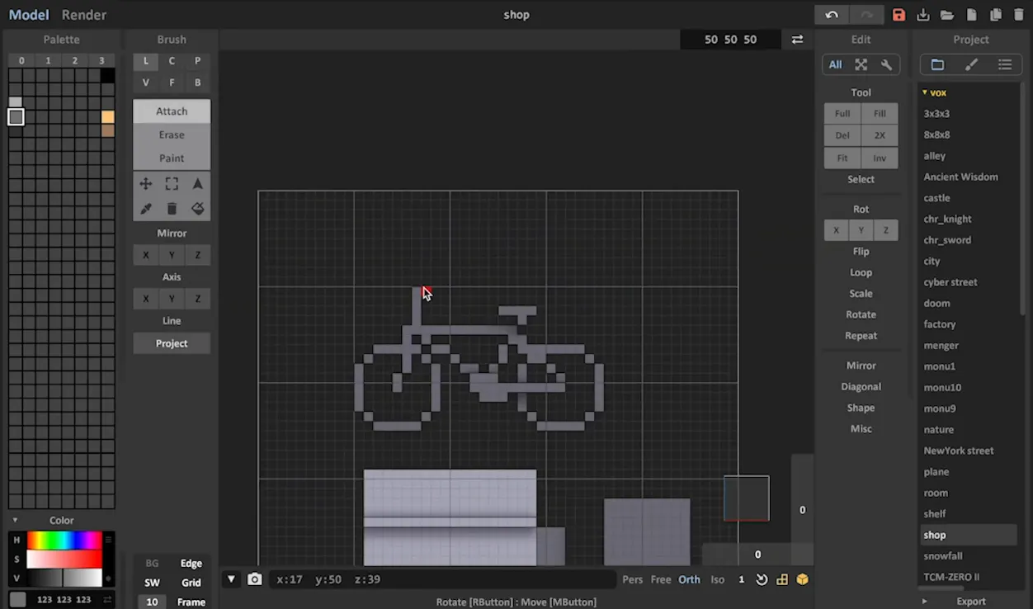This screenshot has height=609, width=1033.
Task: Click the yellow cube view icon
Action: pyautogui.click(x=802, y=579)
